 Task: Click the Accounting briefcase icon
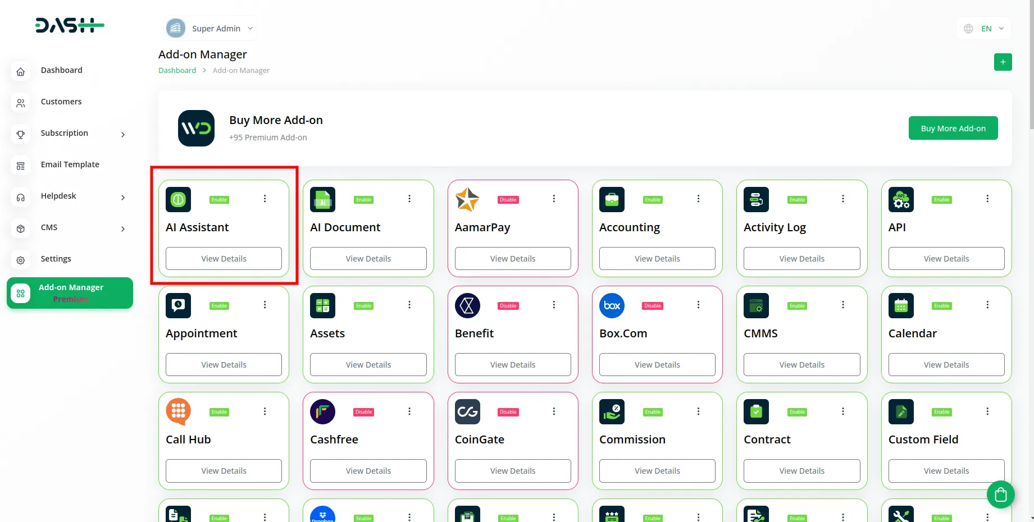click(612, 199)
